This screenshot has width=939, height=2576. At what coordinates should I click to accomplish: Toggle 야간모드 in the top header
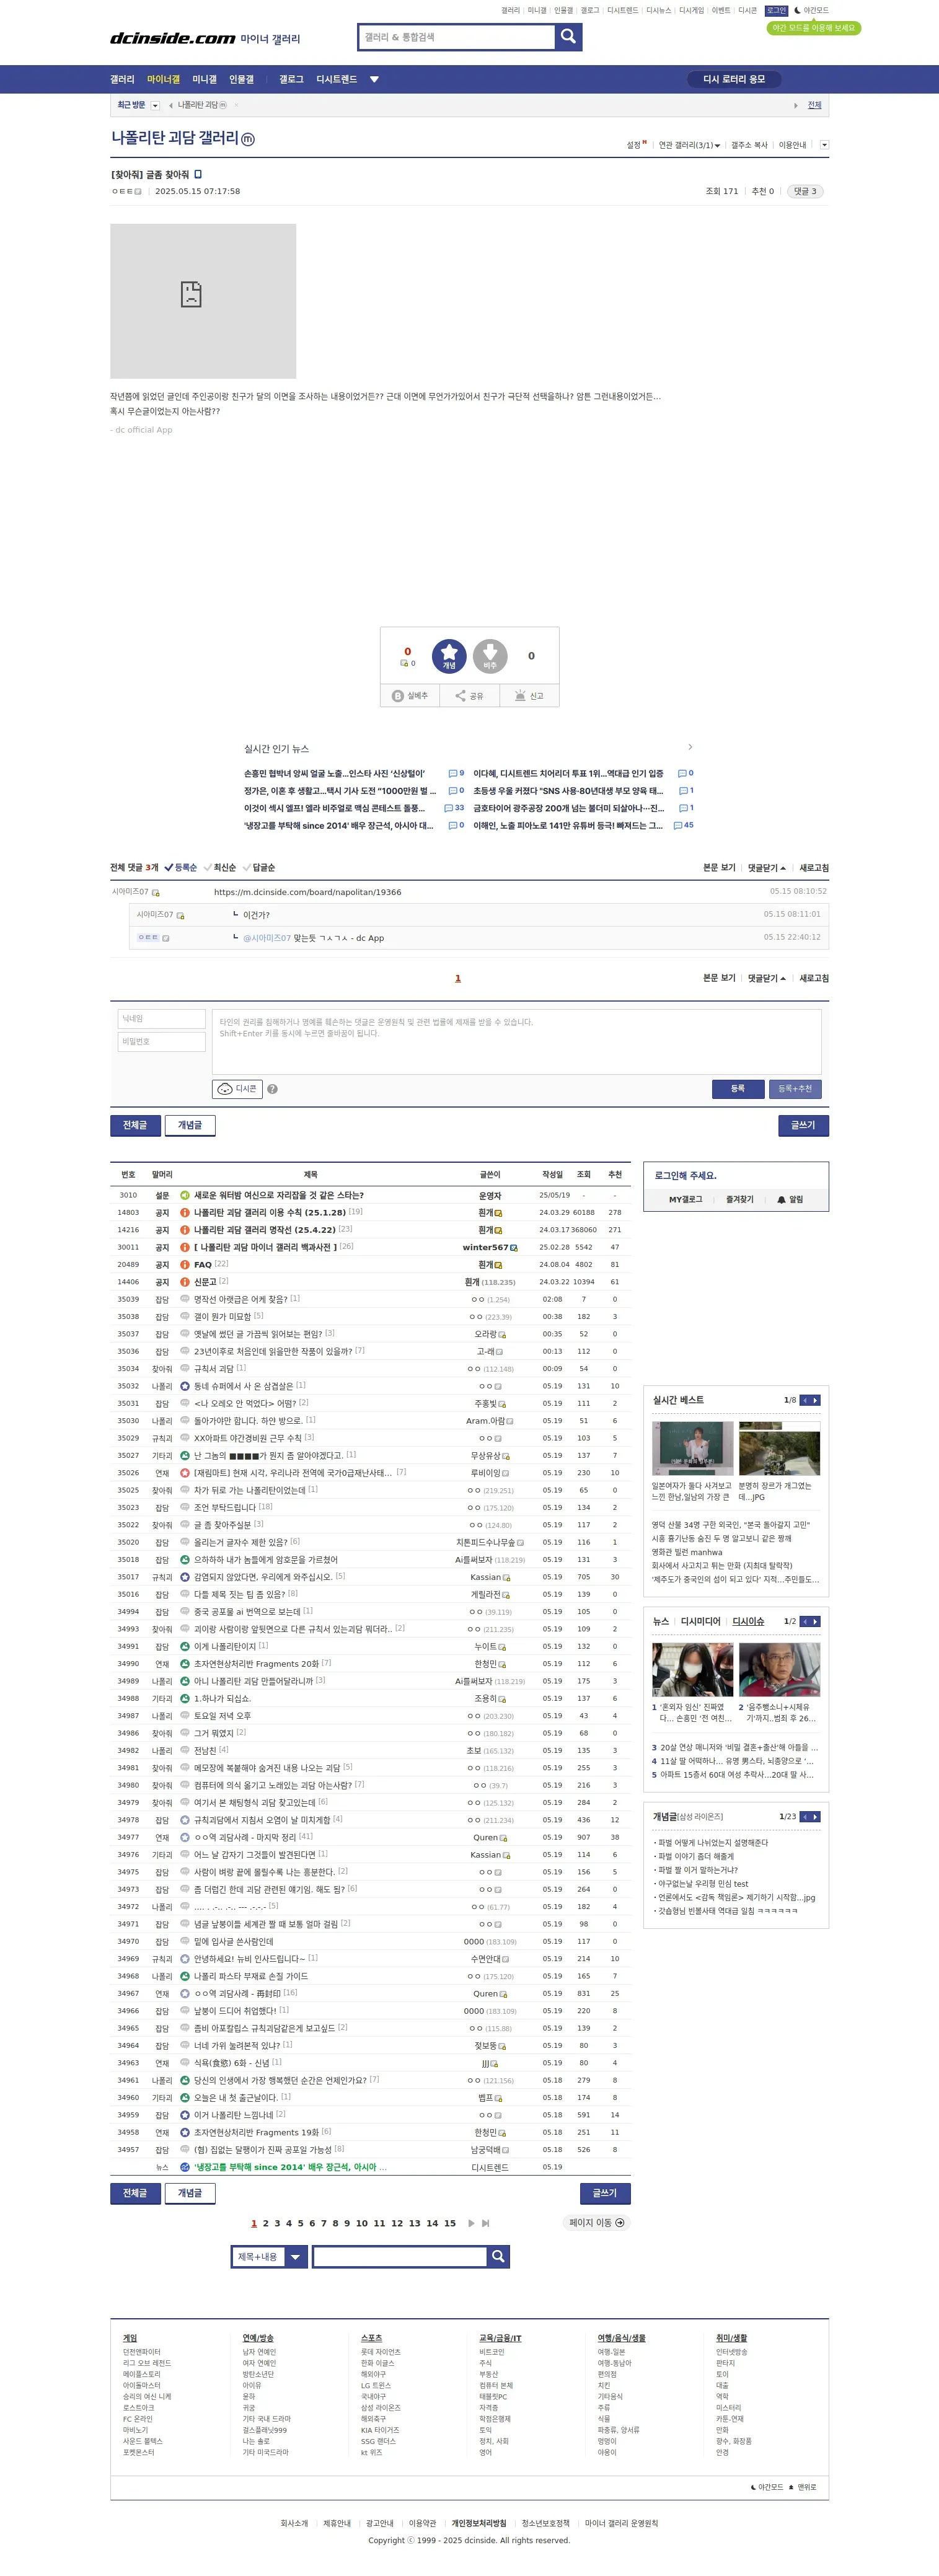click(811, 11)
